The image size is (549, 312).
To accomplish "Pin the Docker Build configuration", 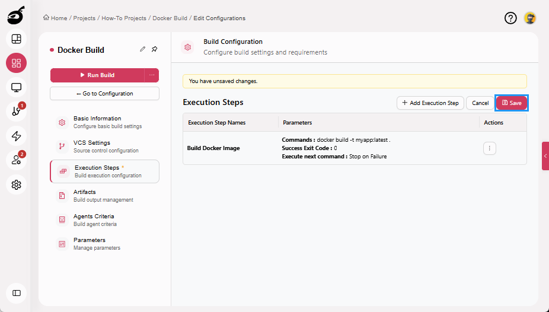I will click(x=154, y=49).
